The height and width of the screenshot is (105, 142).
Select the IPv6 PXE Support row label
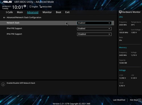14,34
